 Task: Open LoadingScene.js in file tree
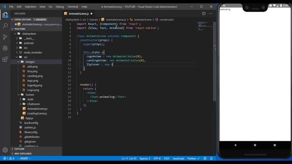tap(37, 113)
